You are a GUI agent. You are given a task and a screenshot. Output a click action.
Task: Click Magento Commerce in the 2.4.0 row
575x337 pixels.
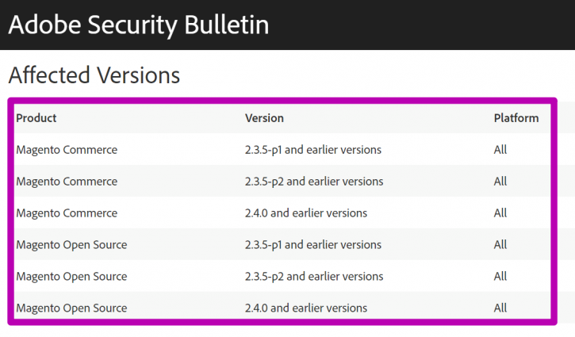(x=67, y=213)
